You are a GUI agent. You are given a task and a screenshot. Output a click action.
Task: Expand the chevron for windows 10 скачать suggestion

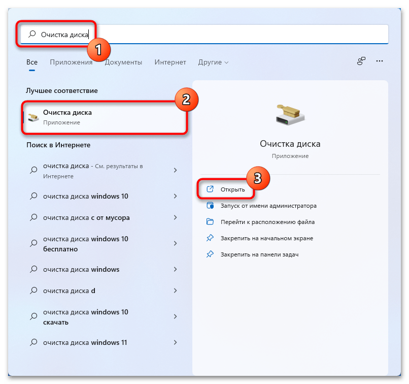click(175, 316)
